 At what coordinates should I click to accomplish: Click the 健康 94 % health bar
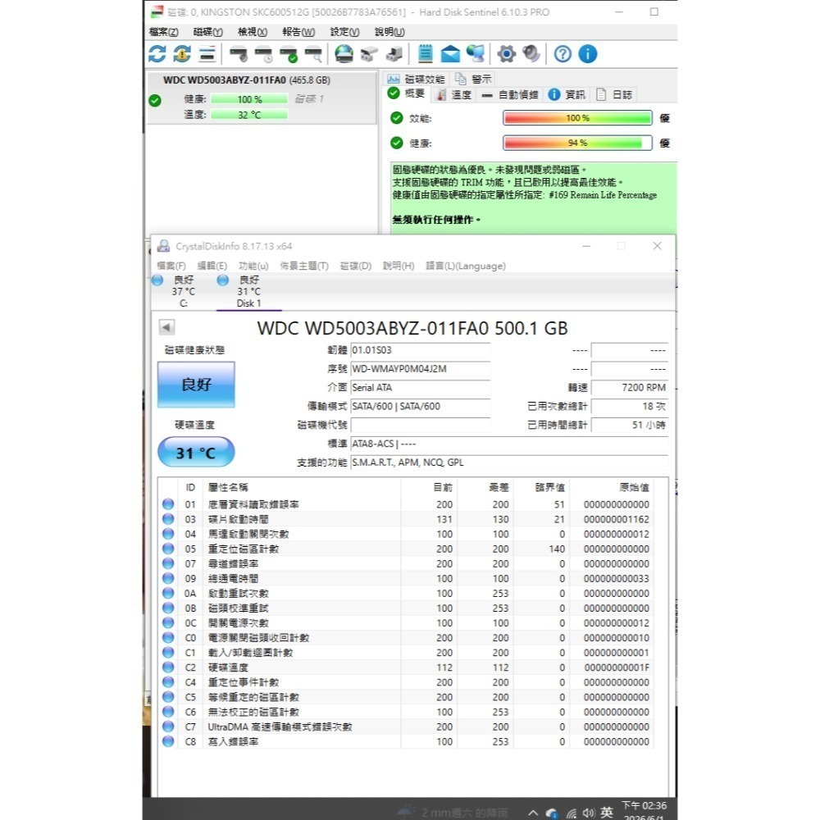click(x=577, y=143)
